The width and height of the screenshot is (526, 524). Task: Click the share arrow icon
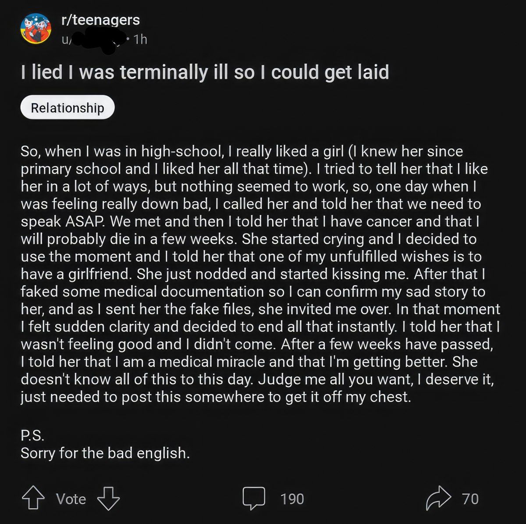click(438, 499)
